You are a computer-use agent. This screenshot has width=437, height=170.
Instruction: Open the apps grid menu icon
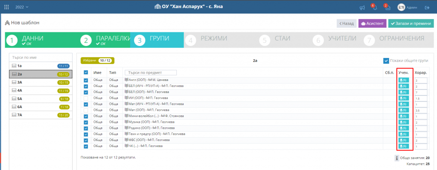(x=7, y=7)
